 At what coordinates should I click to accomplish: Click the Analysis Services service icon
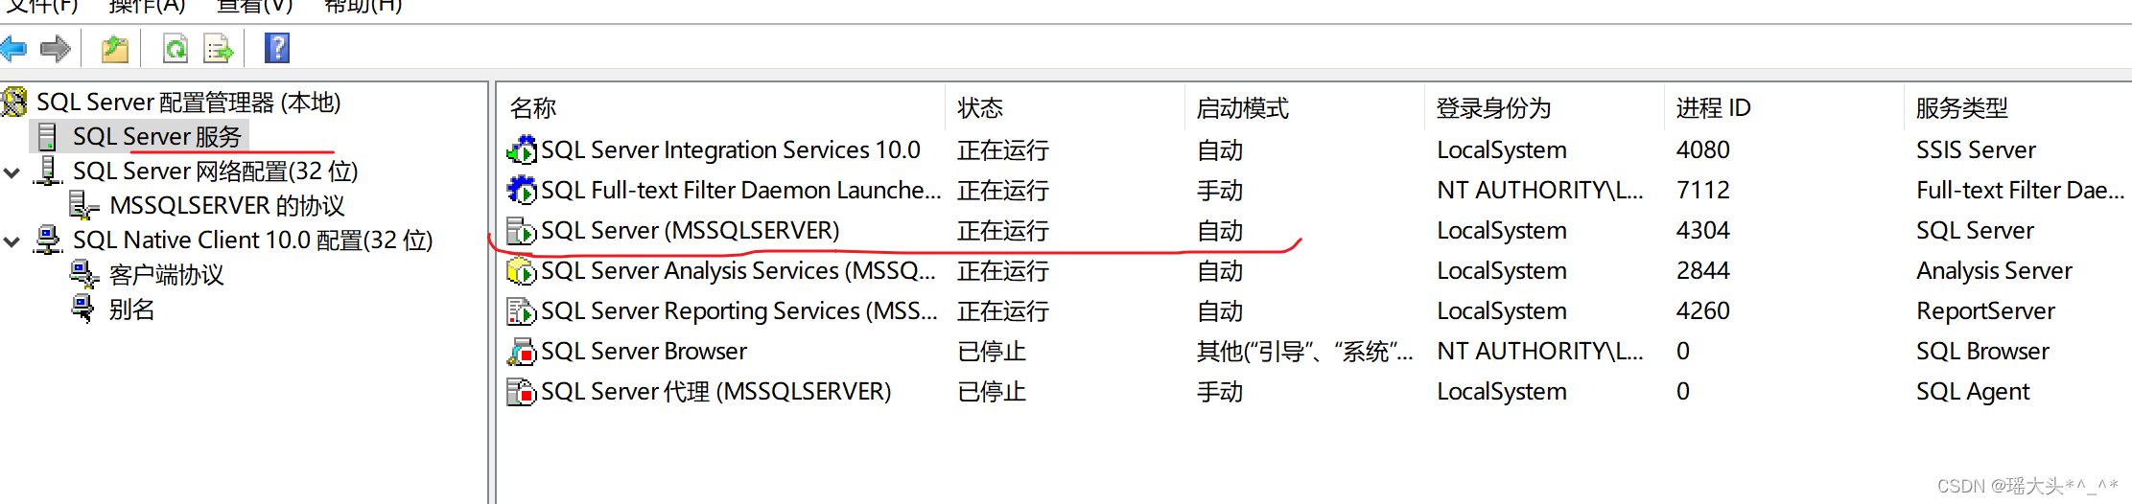[x=522, y=271]
